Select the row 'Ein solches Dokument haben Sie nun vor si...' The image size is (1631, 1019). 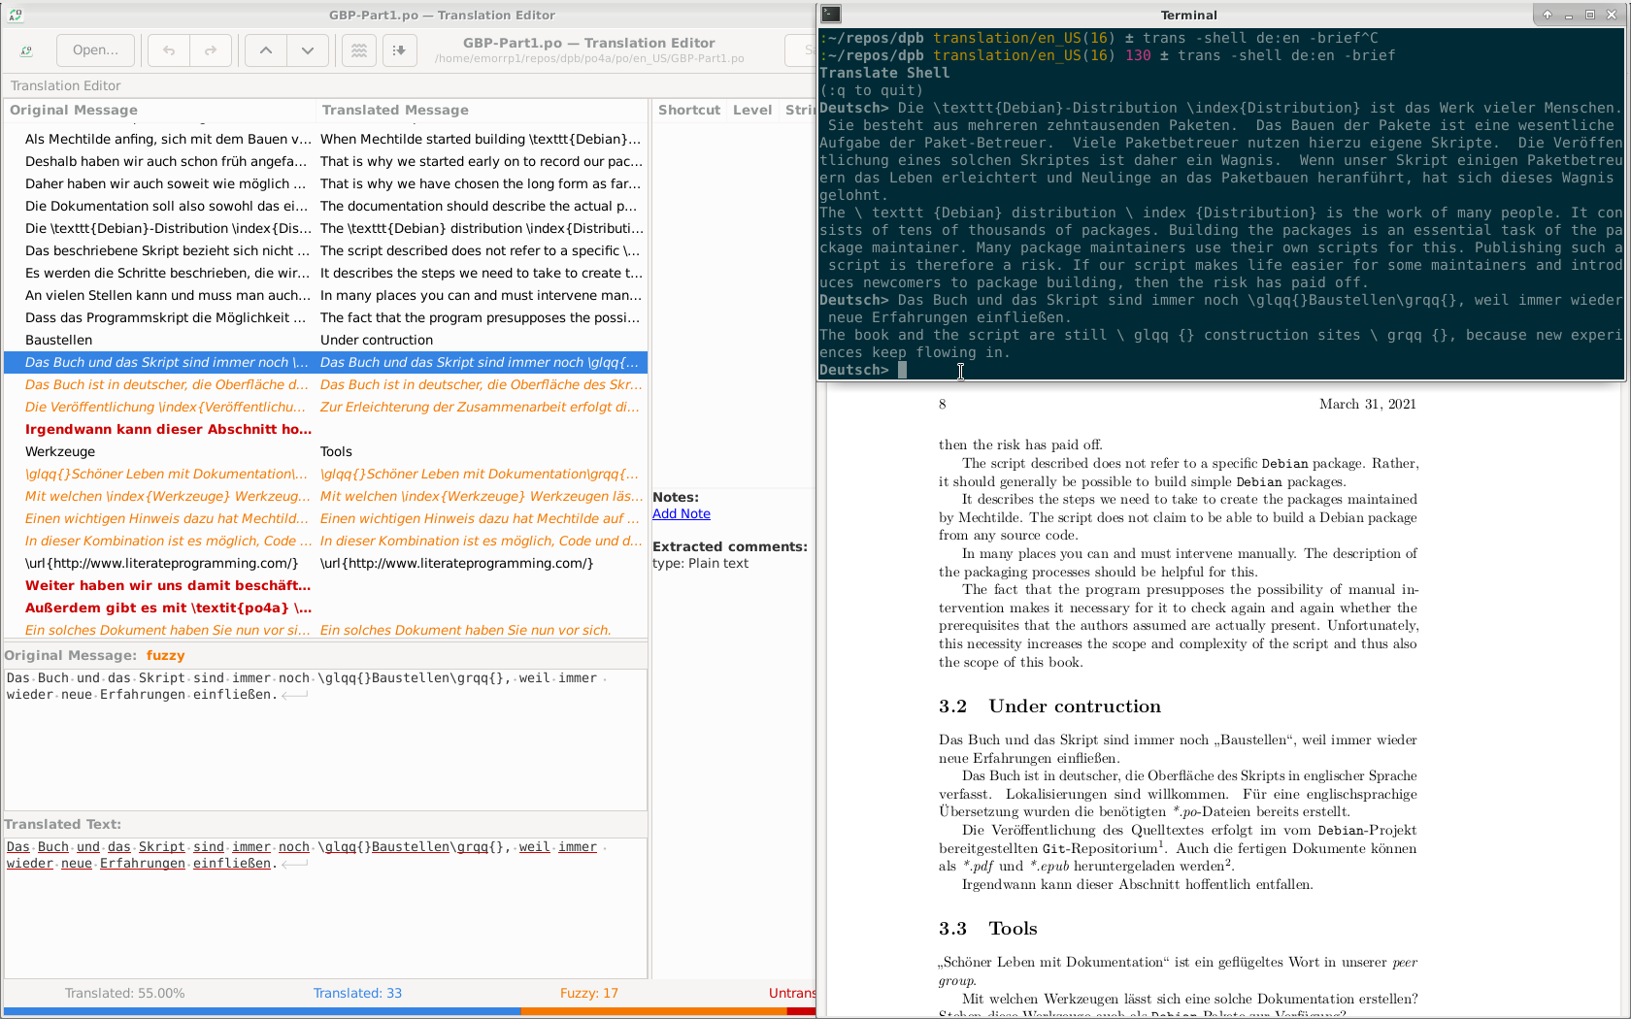[x=325, y=630]
